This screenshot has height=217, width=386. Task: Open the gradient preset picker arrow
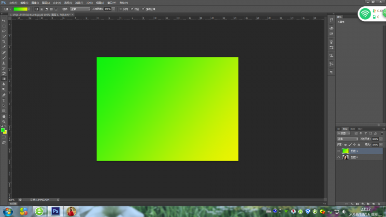(x=29, y=9)
